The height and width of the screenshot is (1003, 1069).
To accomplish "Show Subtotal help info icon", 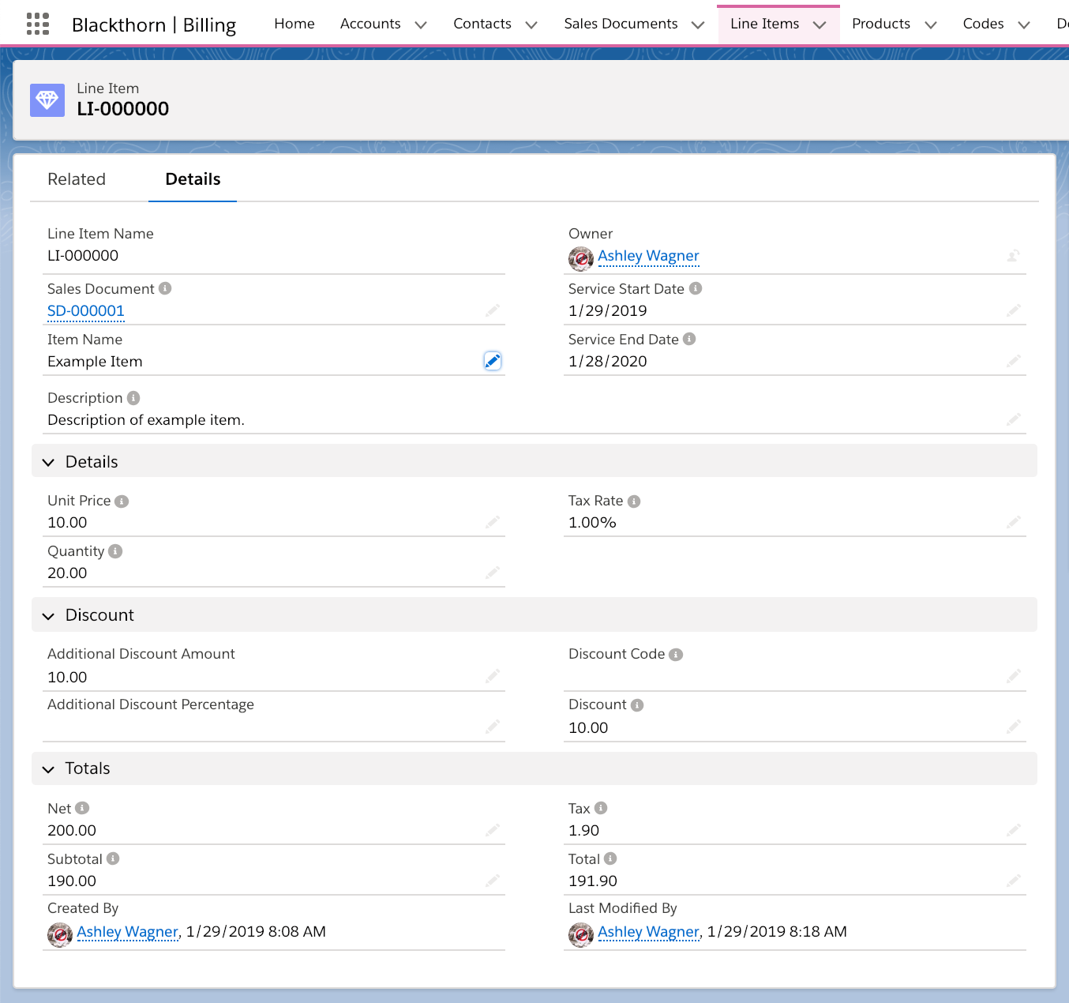I will click(113, 858).
